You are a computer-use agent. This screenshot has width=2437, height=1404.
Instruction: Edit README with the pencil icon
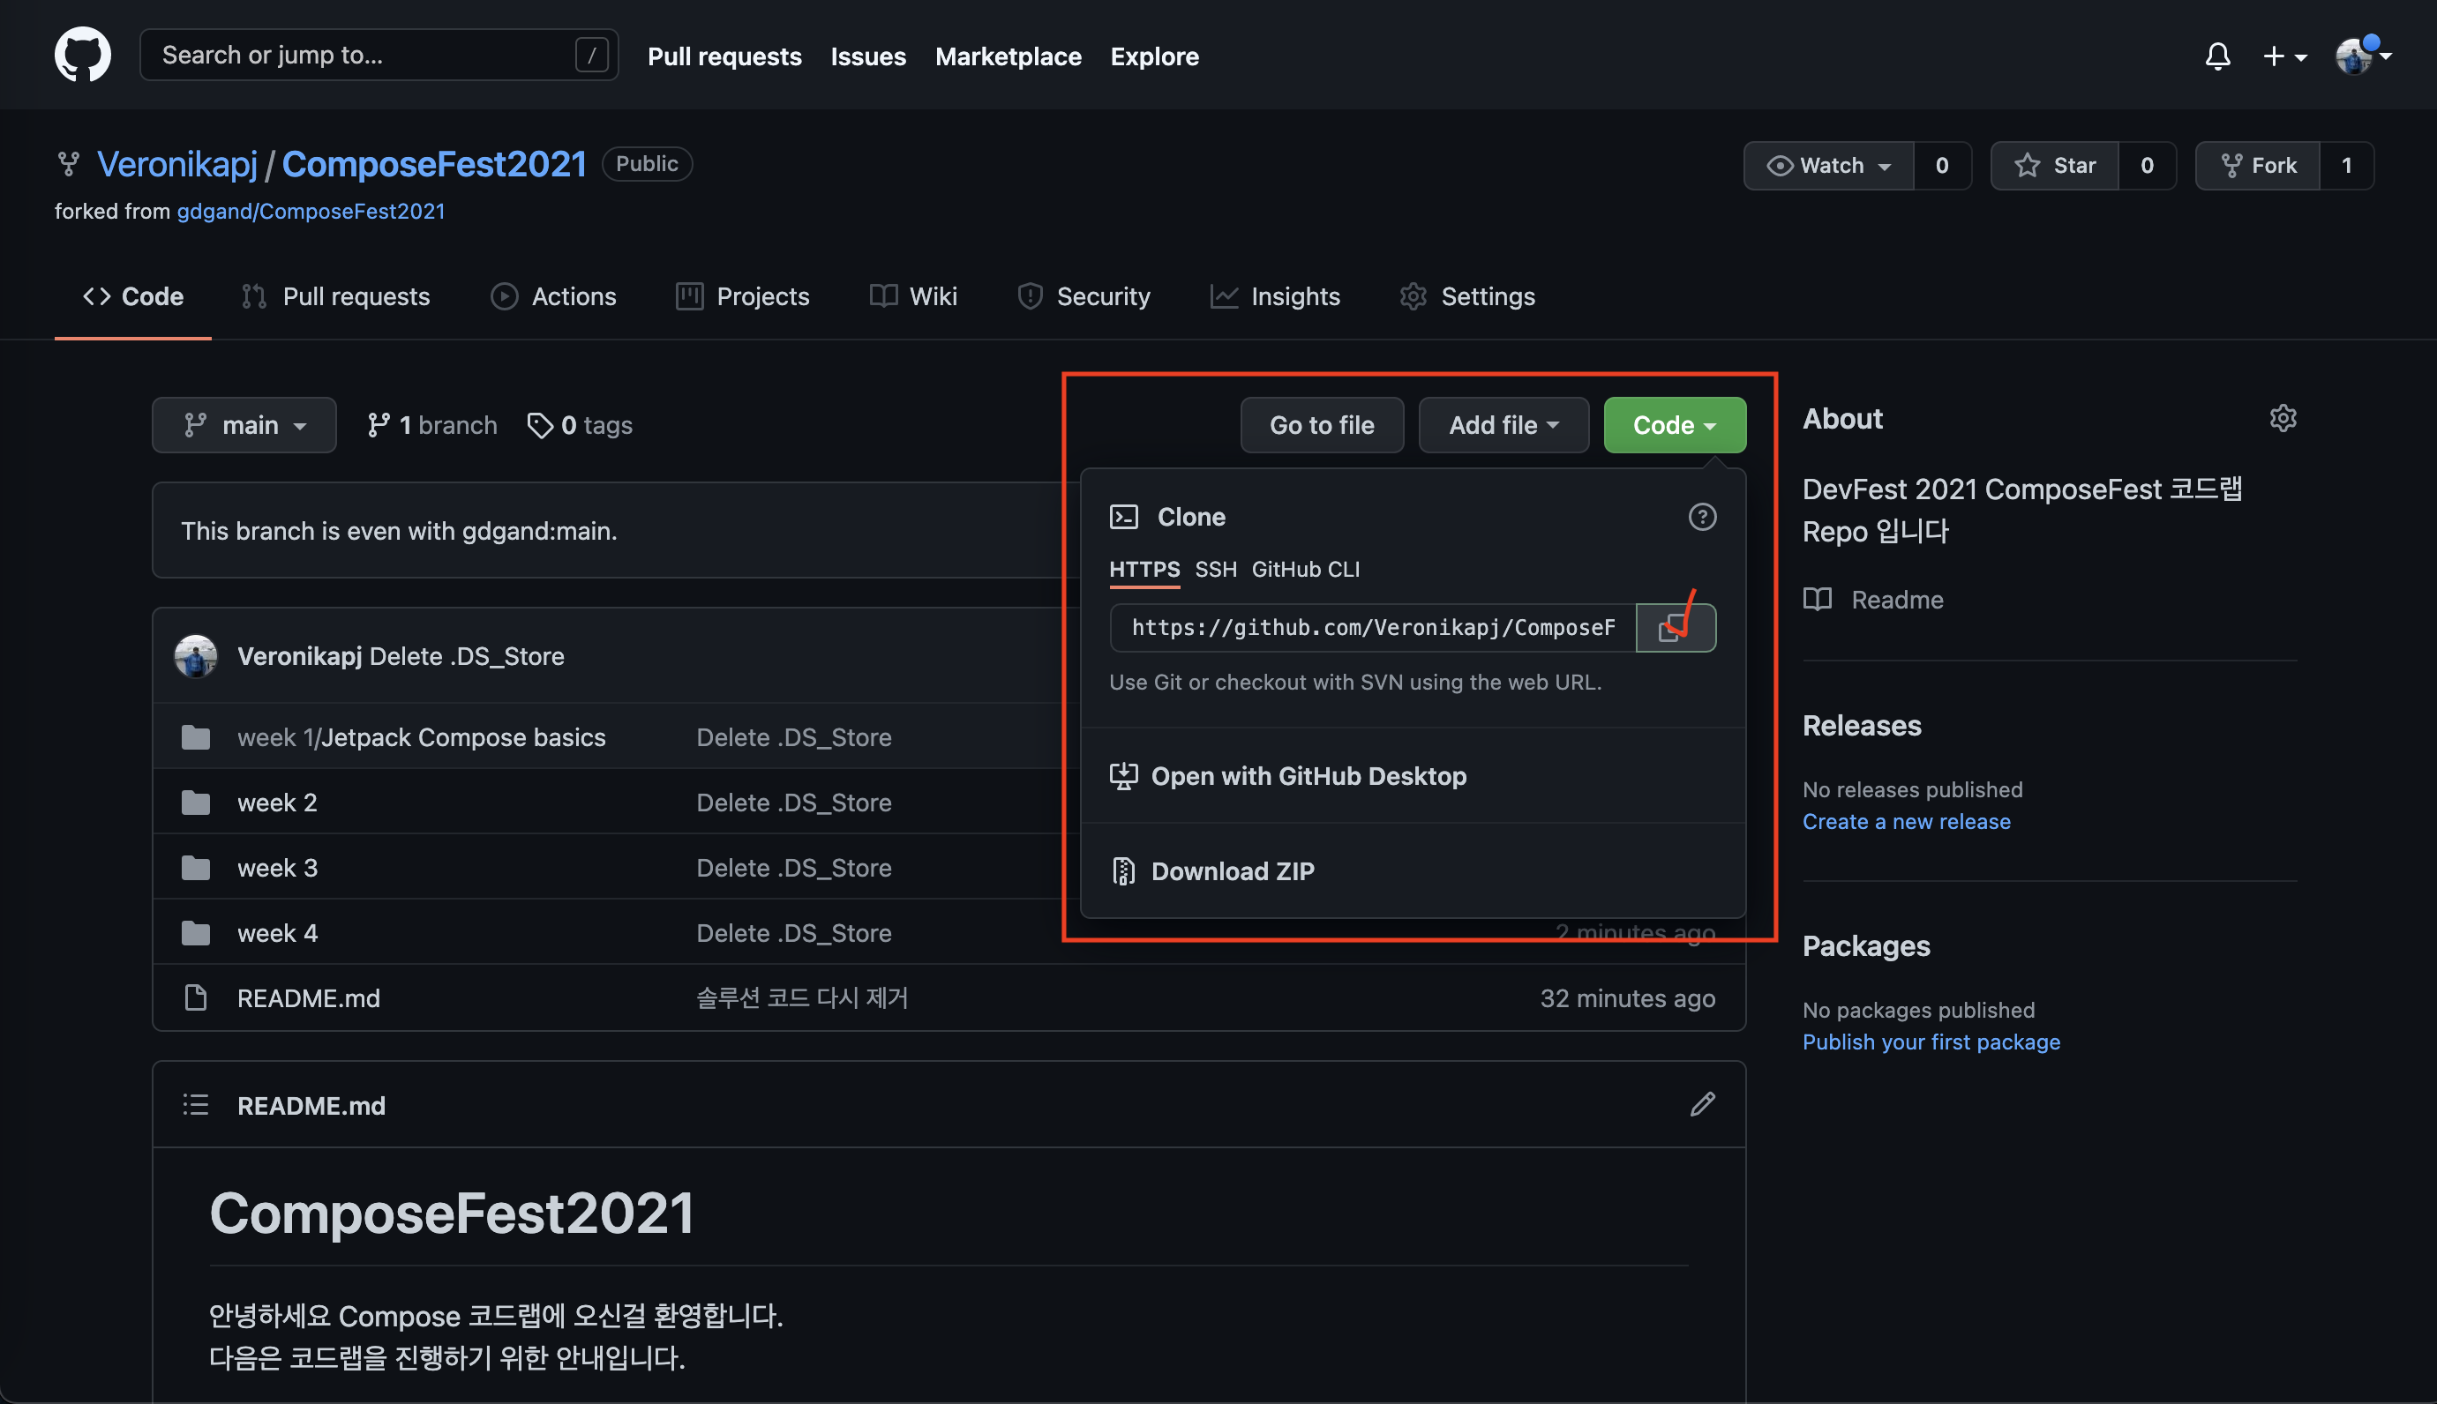click(1703, 1104)
